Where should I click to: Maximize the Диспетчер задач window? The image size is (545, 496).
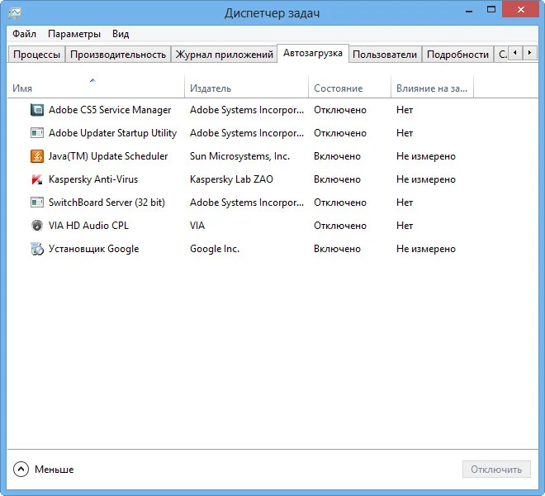[x=491, y=10]
